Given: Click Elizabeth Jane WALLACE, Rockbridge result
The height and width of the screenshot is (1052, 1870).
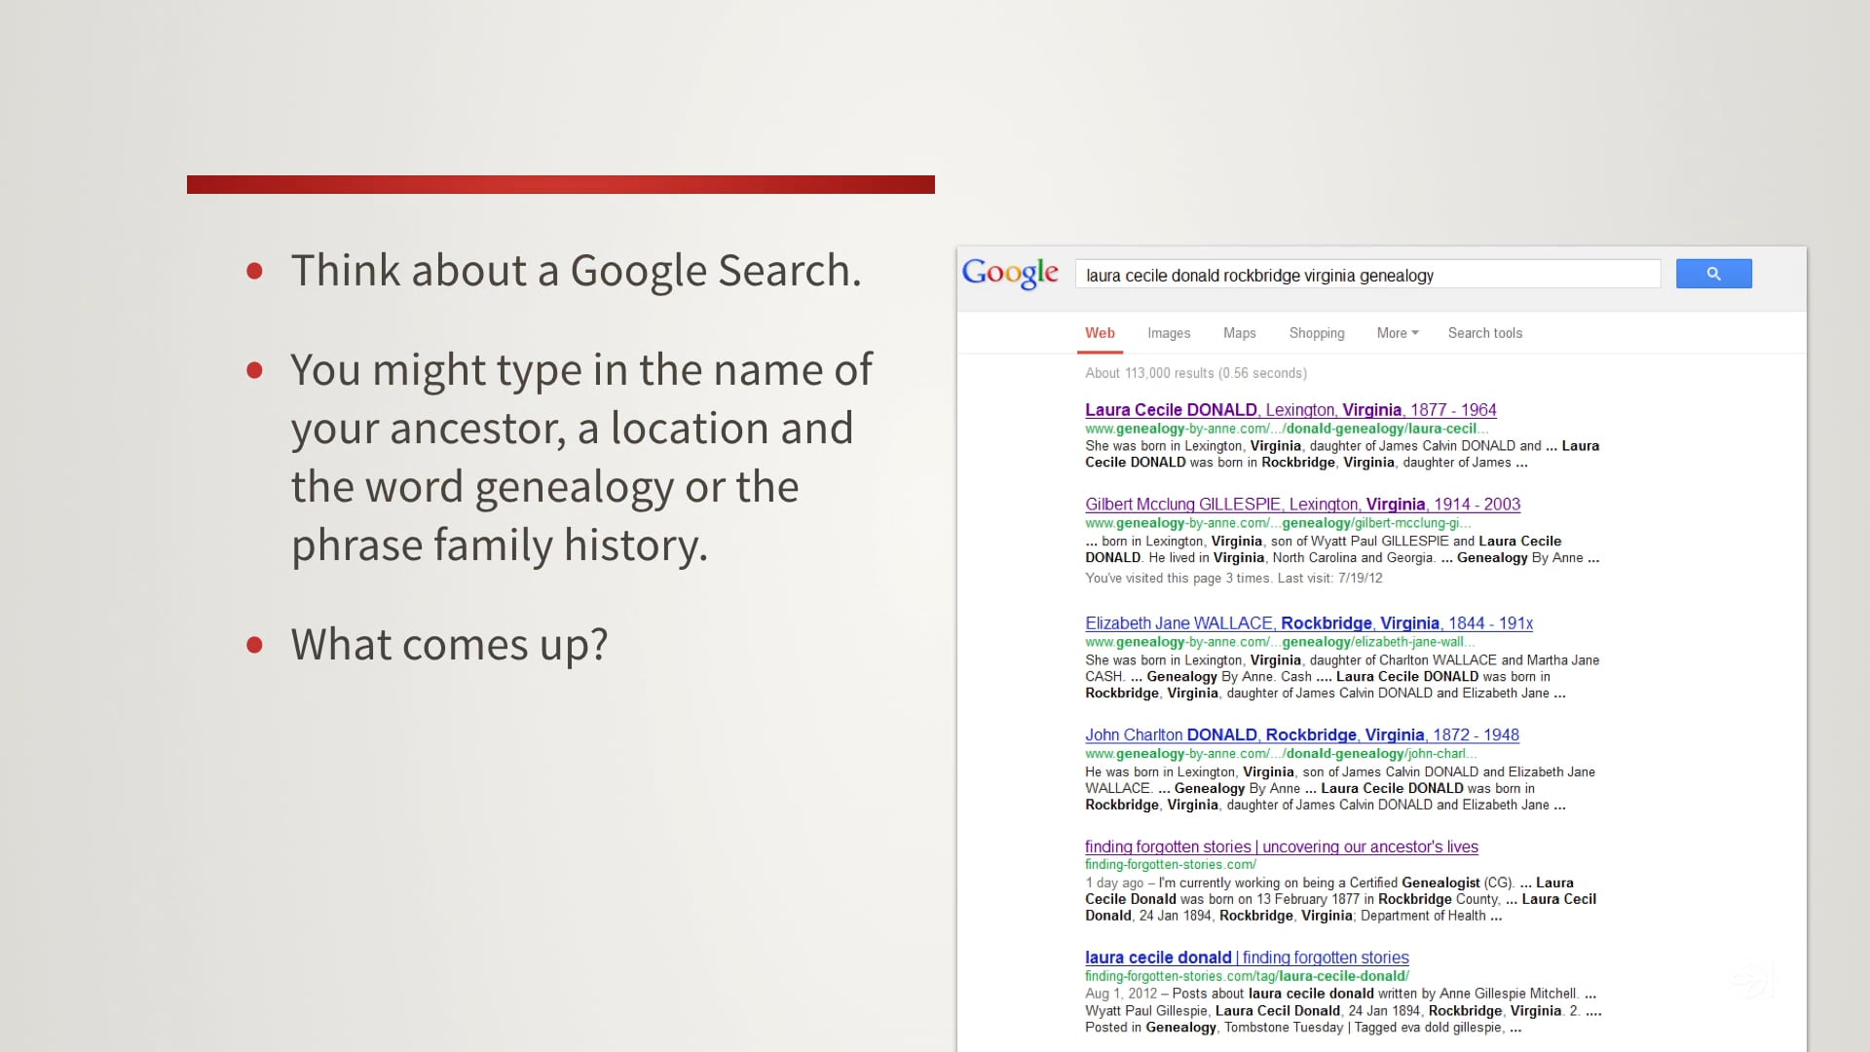Looking at the screenshot, I should tap(1308, 623).
